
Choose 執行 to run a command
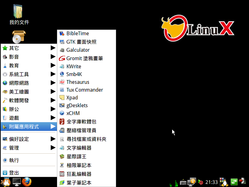click(14, 160)
